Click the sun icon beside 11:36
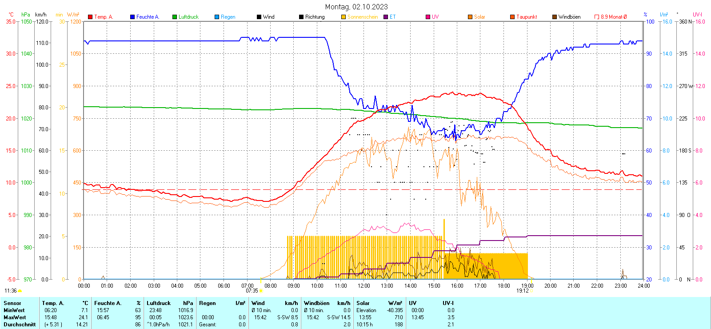 tap(20, 291)
